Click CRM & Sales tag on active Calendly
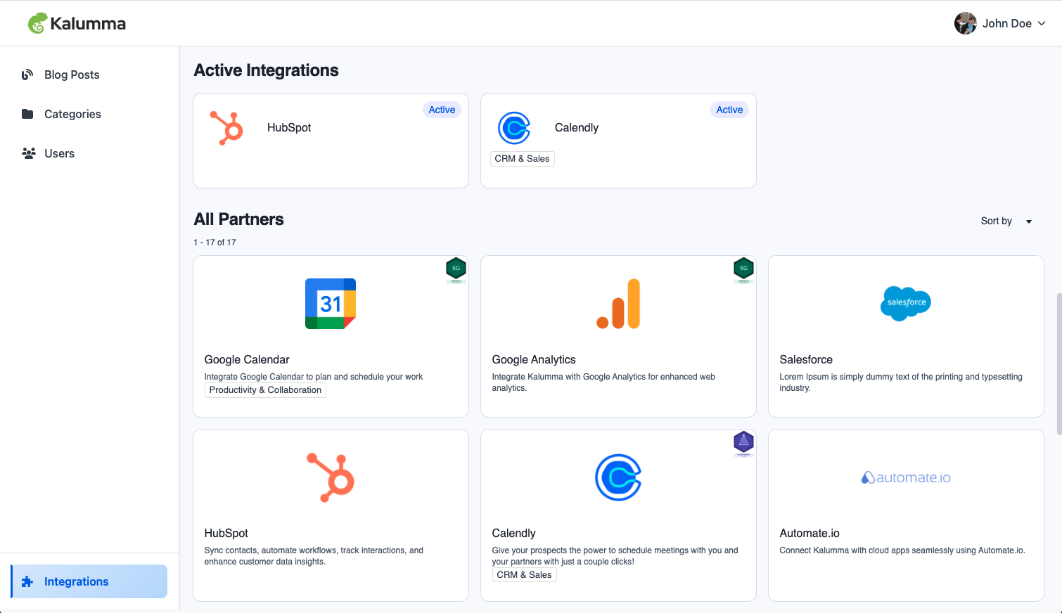This screenshot has height=613, width=1062. [x=523, y=159]
